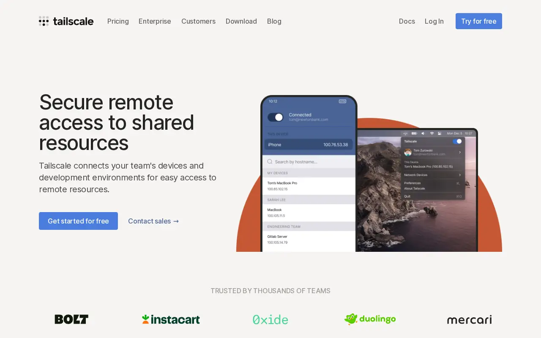Click the tailscale wordmark in header
Viewport: 541px width, 338px height.
click(x=73, y=21)
